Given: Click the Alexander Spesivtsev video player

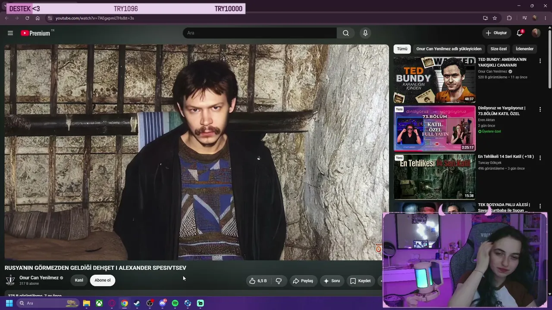Looking at the screenshot, I should tap(197, 152).
